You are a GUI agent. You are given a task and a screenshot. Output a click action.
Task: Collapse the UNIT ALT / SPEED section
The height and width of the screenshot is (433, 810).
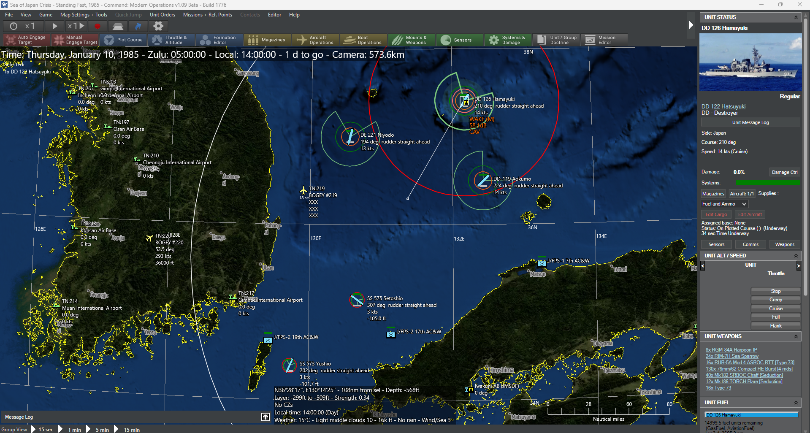(x=796, y=256)
